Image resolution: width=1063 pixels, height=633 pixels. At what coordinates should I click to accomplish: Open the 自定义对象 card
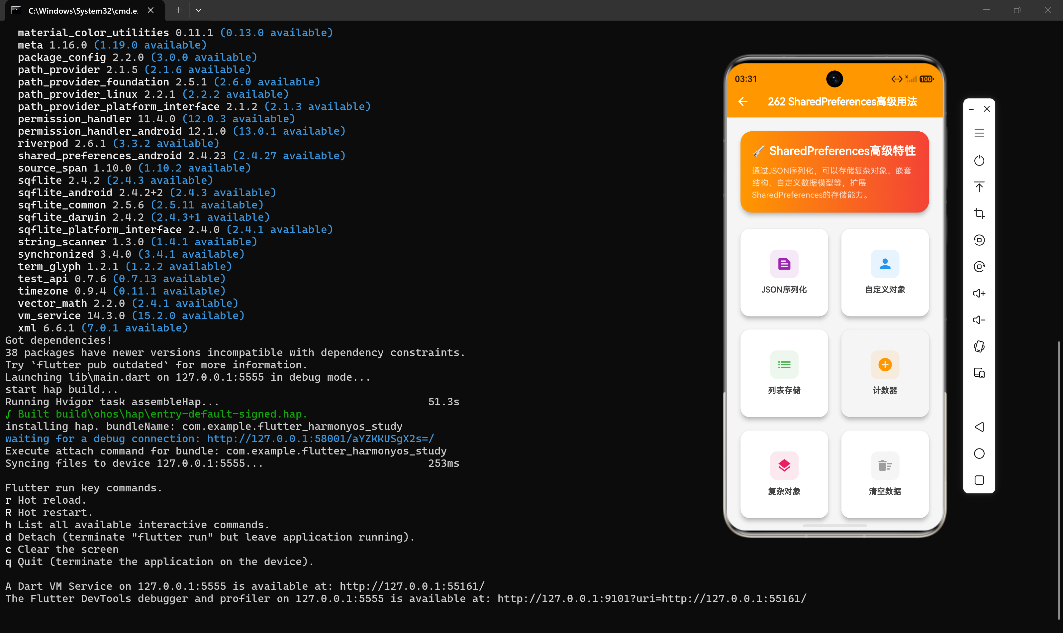(x=885, y=272)
